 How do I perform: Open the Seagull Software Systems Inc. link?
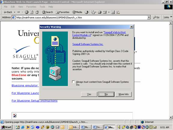(88, 44)
